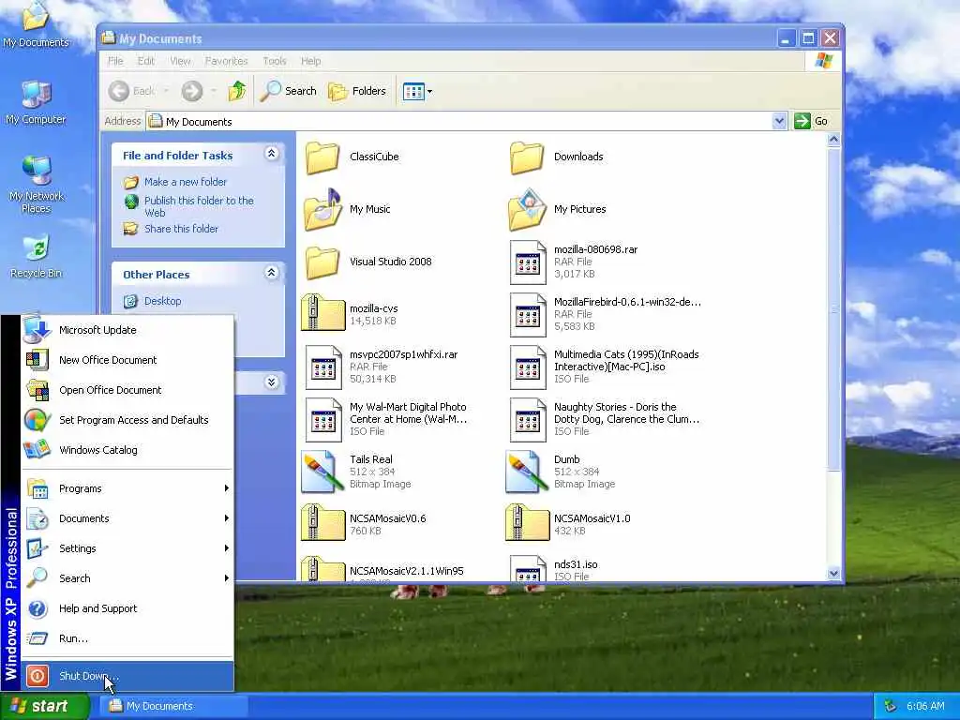The width and height of the screenshot is (960, 720).
Task: Open the Favorites menu
Action: pos(226,61)
